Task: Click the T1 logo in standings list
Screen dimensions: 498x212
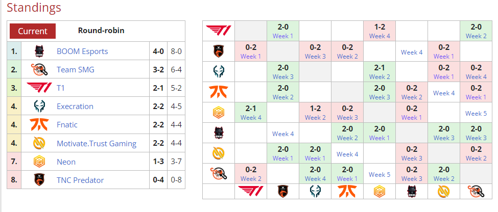Action: (39, 88)
